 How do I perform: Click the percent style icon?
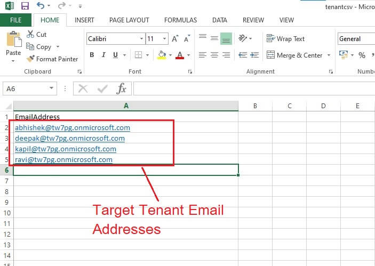362,55
